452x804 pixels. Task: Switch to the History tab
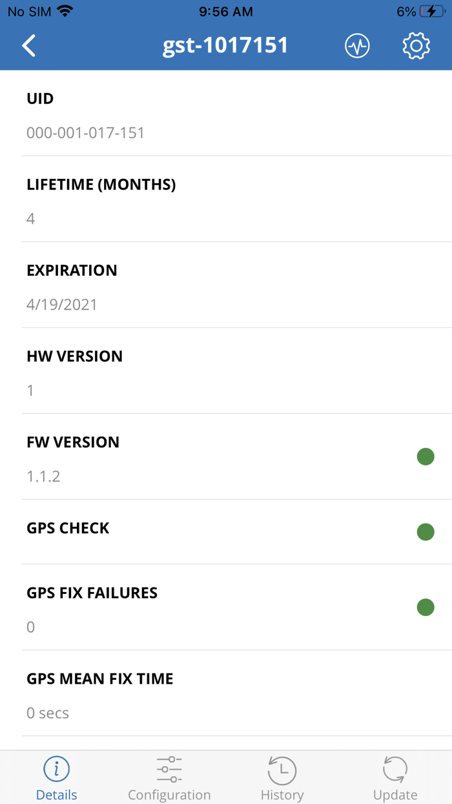(x=282, y=777)
